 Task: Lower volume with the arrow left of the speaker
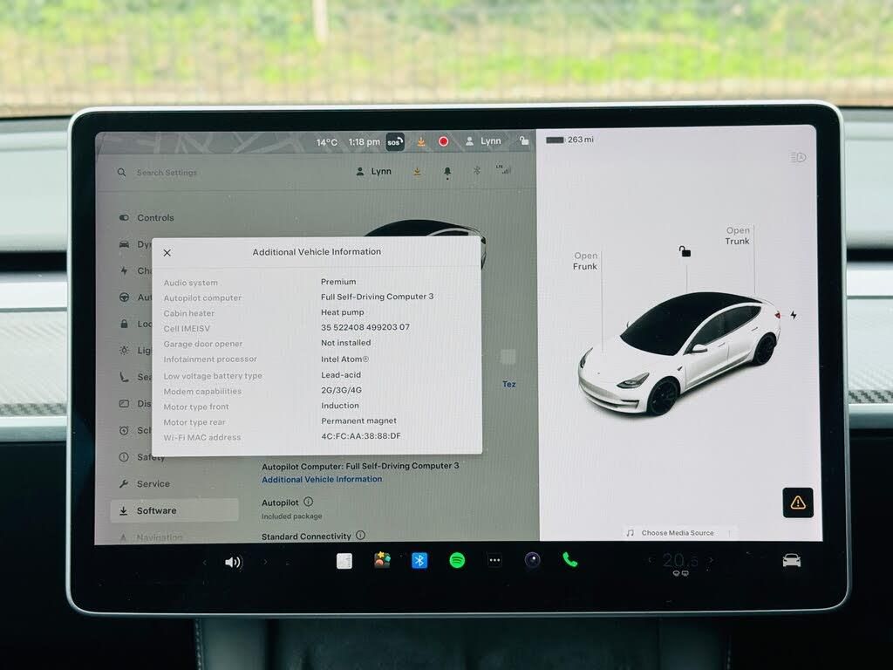pos(205,563)
